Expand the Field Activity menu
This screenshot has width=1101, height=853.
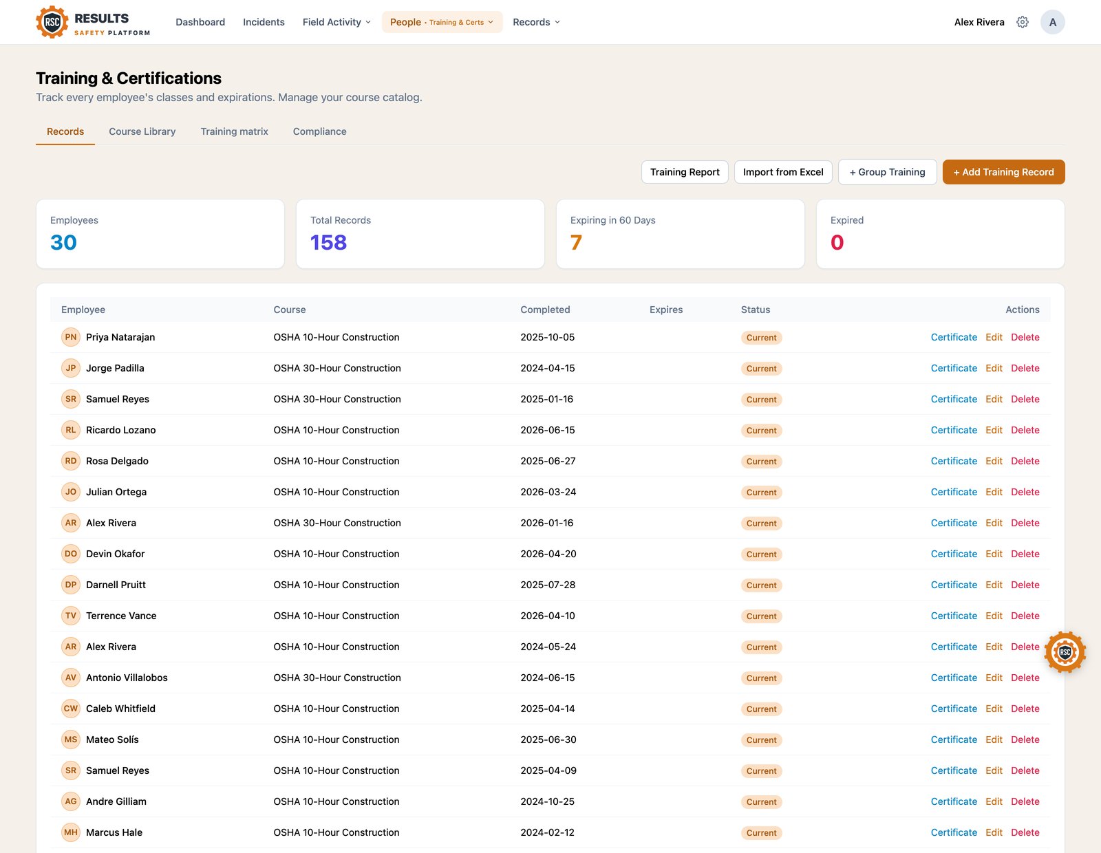point(336,22)
